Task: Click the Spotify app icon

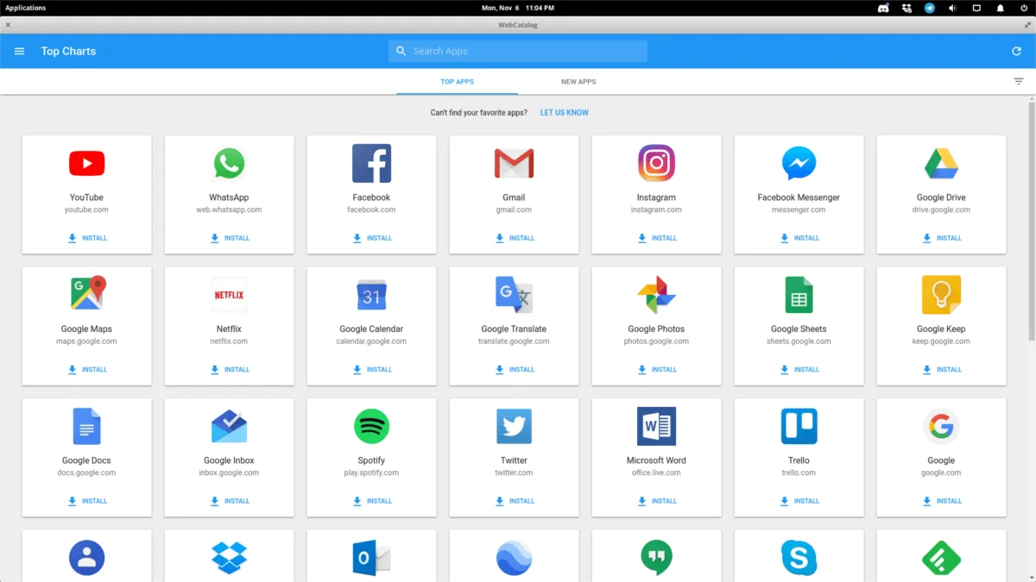Action: click(x=371, y=426)
